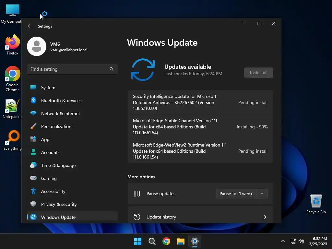This screenshot has height=249, width=332.
Task: Click the Apps icon in sidebar
Action: coord(33,139)
